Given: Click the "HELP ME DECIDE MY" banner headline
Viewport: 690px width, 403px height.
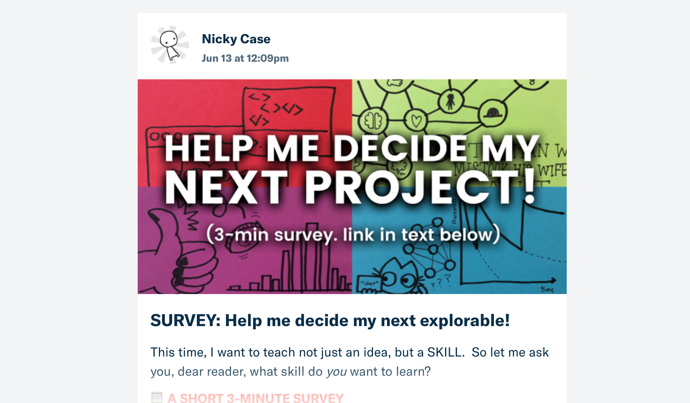Looking at the screenshot, I should [352, 149].
